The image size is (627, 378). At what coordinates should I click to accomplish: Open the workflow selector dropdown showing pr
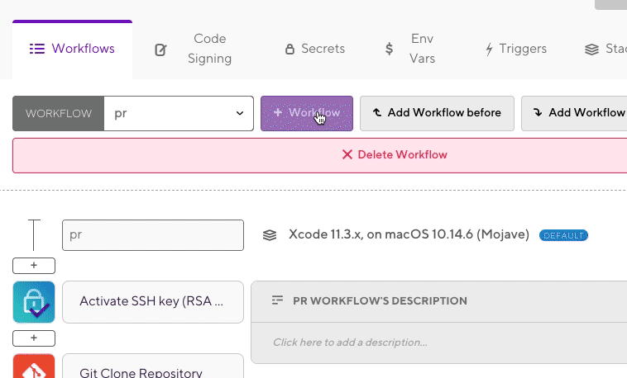(x=179, y=113)
